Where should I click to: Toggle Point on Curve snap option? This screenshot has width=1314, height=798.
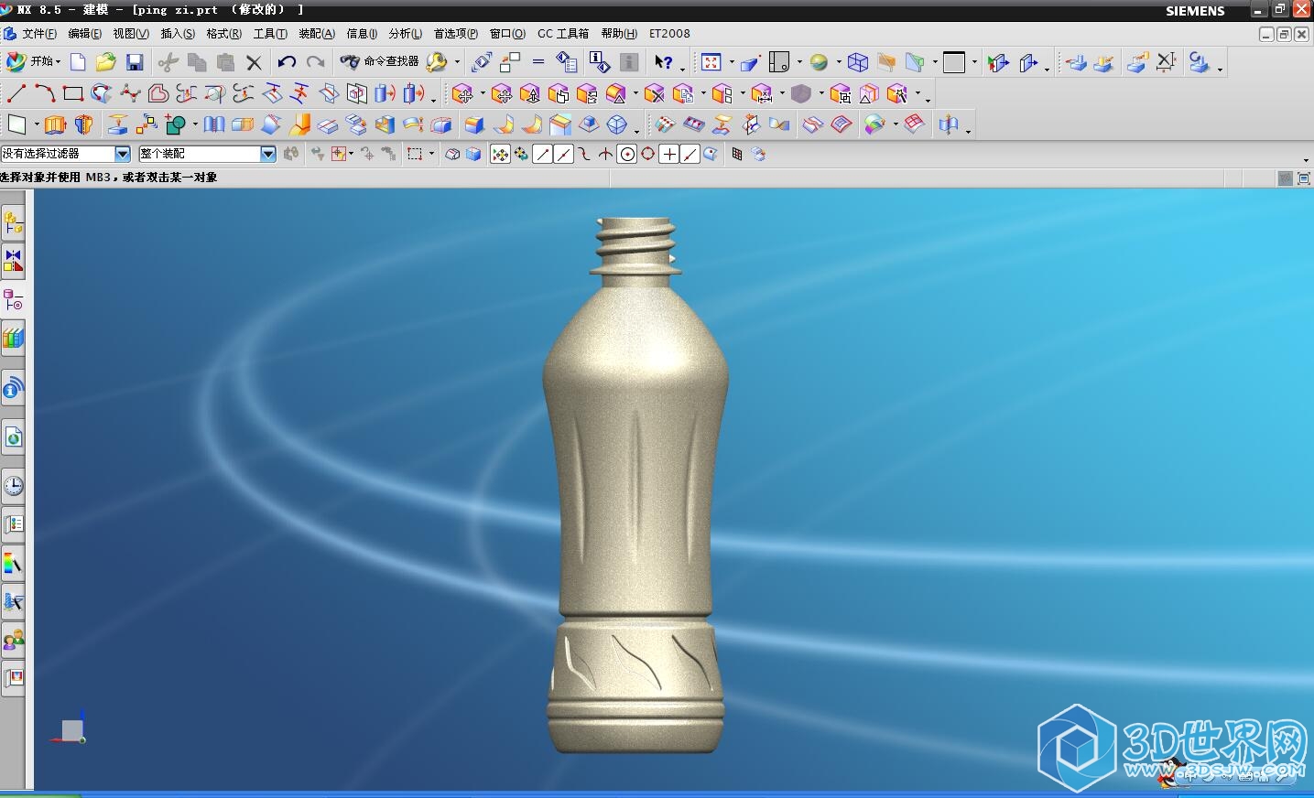(x=690, y=155)
